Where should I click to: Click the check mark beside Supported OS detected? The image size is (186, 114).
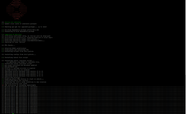click(3, 34)
